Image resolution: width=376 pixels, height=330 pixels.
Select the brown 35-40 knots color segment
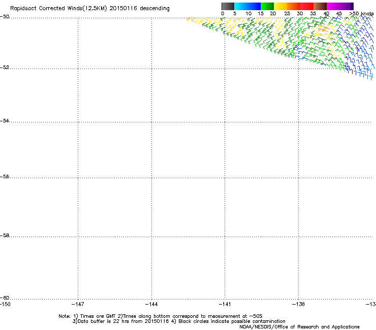(320, 6)
